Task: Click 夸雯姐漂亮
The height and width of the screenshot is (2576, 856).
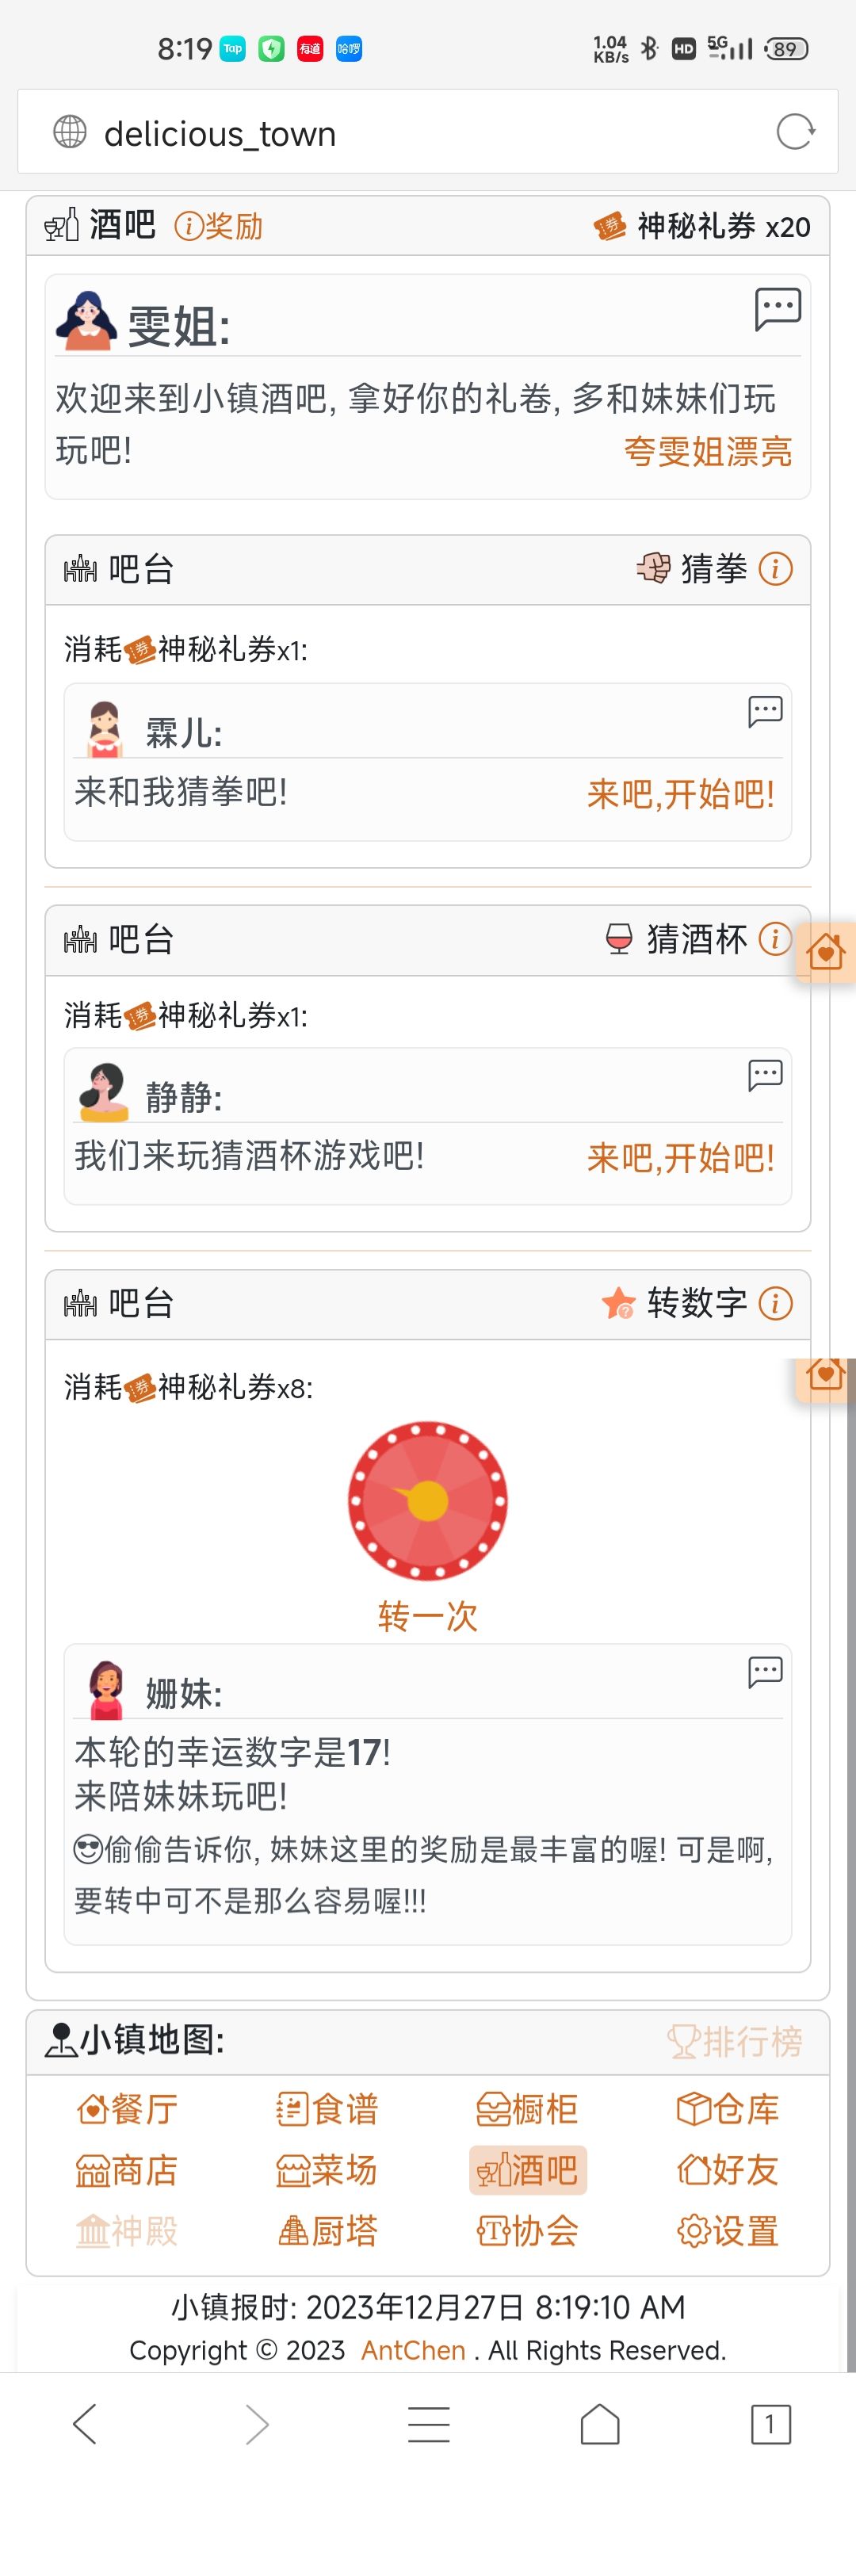Action: pyautogui.click(x=707, y=452)
